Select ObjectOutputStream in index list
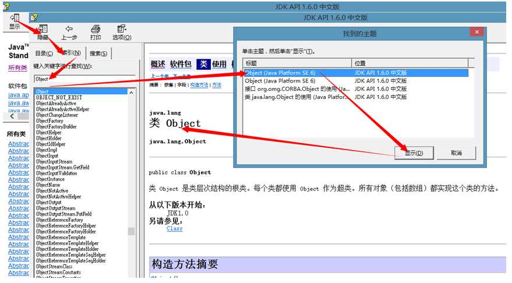 (55, 208)
